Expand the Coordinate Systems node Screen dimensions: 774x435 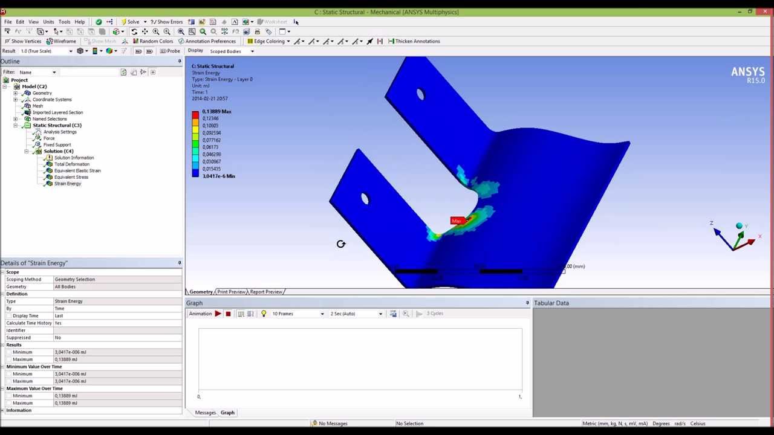pyautogui.click(x=16, y=100)
